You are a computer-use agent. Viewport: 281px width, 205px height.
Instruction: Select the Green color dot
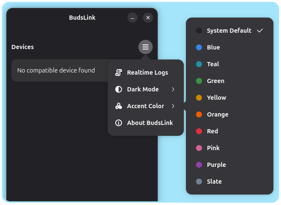tap(199, 81)
